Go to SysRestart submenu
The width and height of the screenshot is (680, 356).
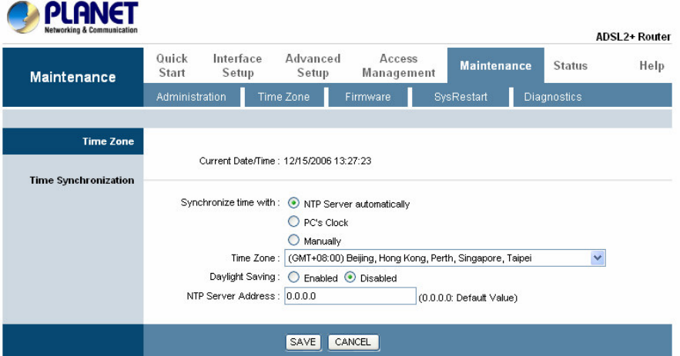click(461, 97)
